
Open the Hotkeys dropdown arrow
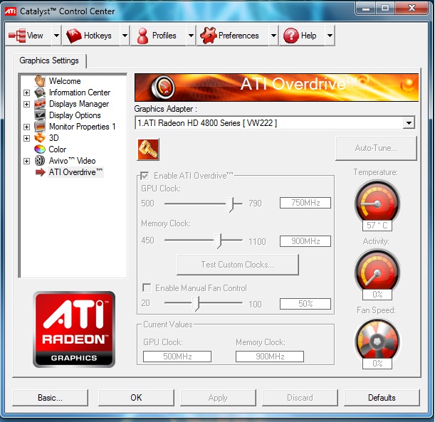(x=125, y=36)
